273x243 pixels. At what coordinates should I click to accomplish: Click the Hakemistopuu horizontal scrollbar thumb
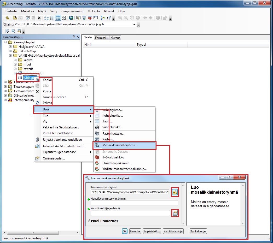coord(33,233)
